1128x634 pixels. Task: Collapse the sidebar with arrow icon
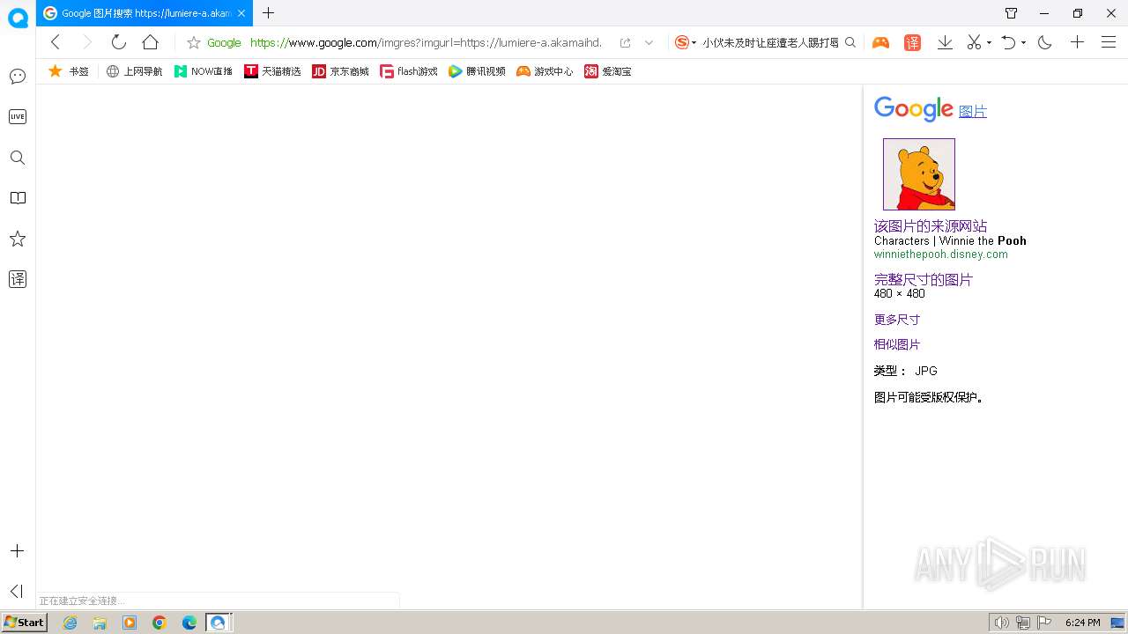point(17,592)
